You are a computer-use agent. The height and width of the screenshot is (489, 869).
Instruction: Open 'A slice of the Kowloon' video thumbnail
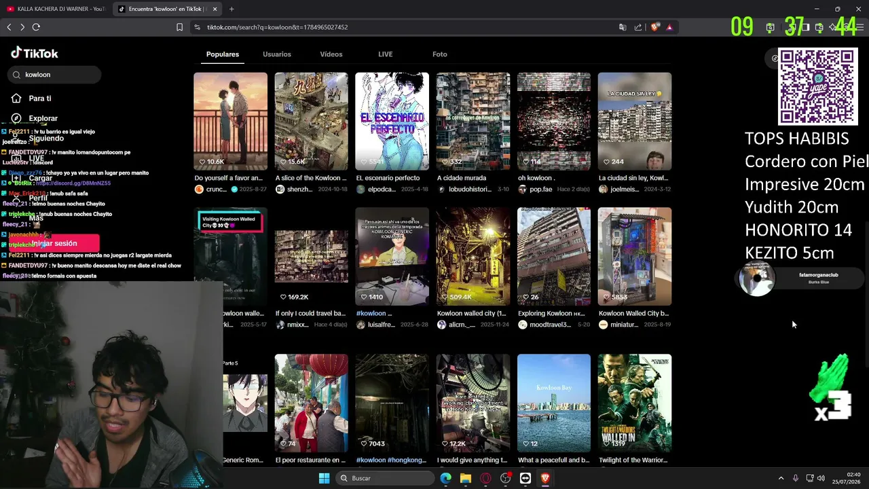[x=312, y=122]
